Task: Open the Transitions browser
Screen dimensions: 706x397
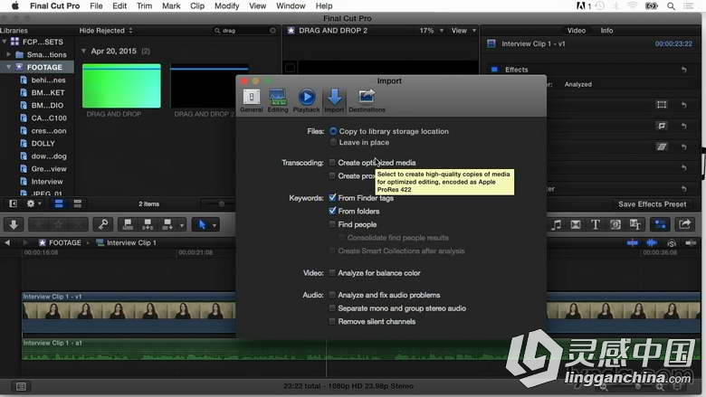Action: (x=576, y=224)
